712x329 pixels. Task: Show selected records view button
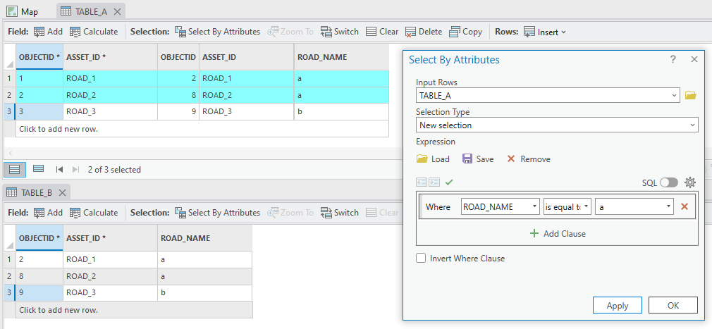(x=39, y=169)
